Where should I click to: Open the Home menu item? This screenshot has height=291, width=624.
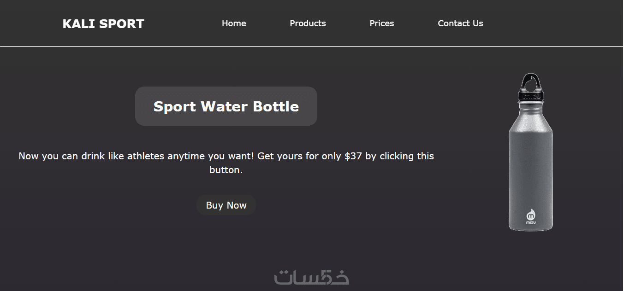click(x=234, y=23)
